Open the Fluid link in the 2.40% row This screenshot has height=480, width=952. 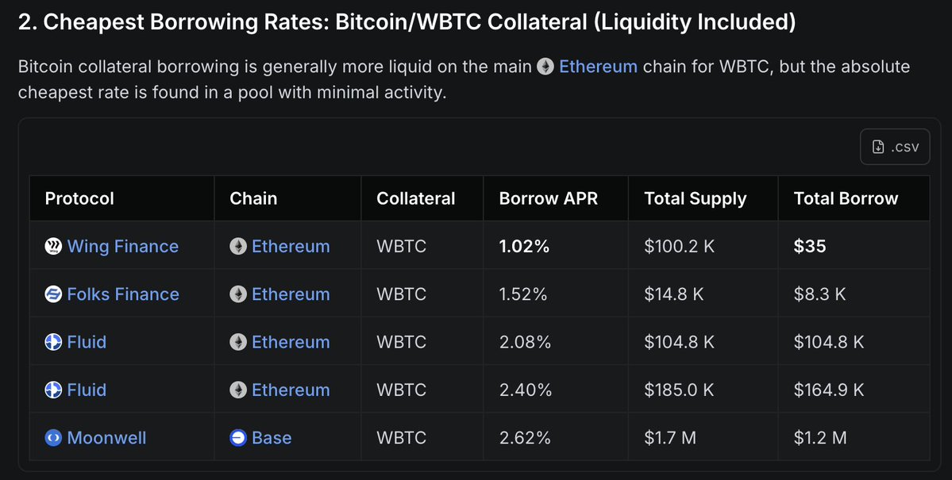(x=87, y=390)
